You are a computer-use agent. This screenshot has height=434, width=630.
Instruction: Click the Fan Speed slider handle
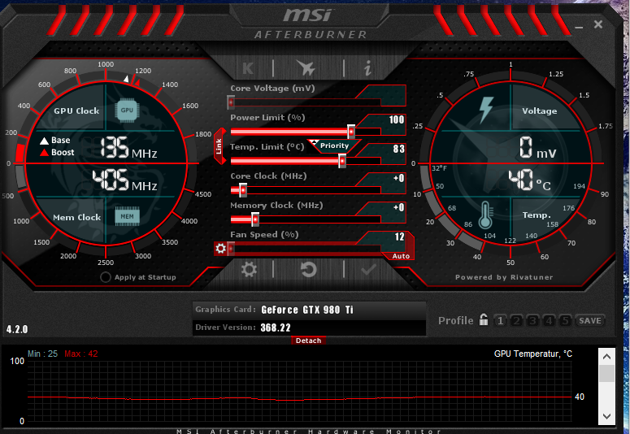(231, 249)
